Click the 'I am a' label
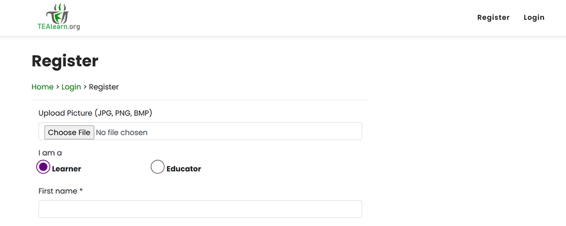This screenshot has height=226, width=566. 50,153
